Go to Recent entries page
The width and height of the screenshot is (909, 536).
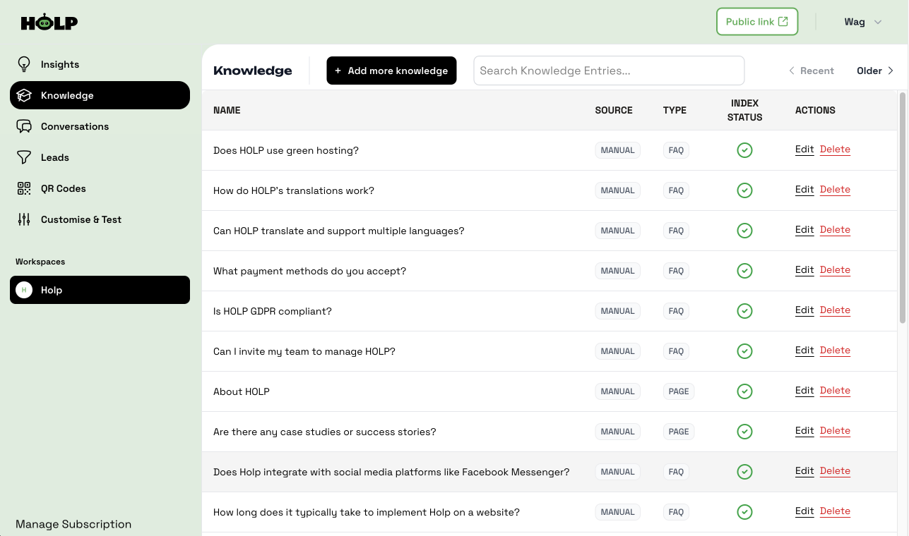[812, 71]
